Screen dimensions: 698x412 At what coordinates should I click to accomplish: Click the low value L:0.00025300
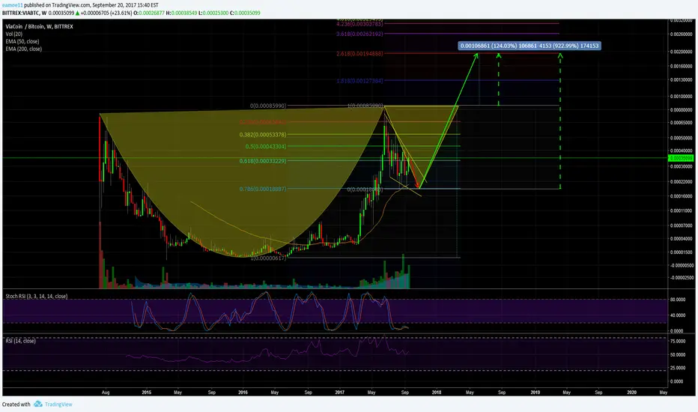pos(213,13)
